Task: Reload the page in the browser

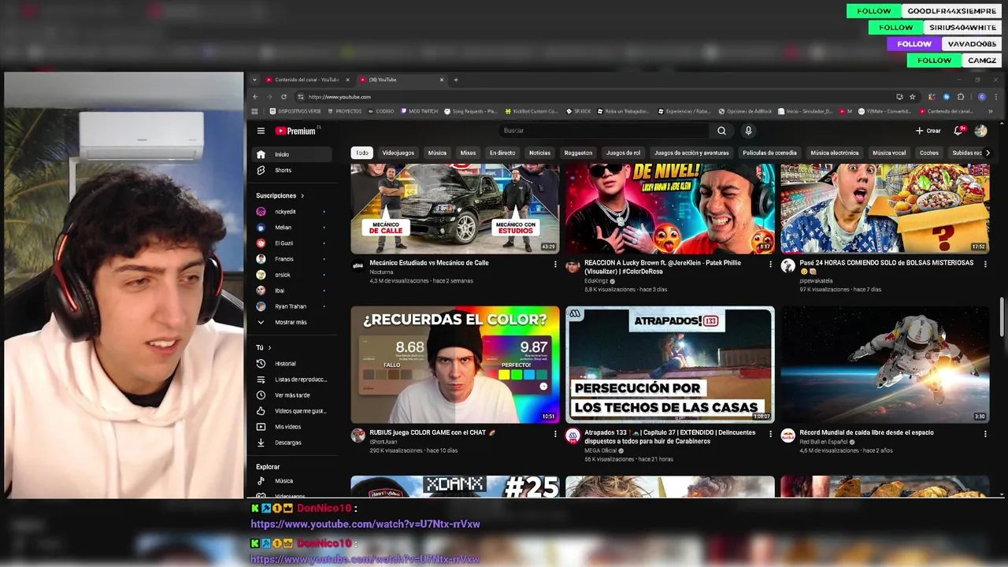Action: (283, 97)
